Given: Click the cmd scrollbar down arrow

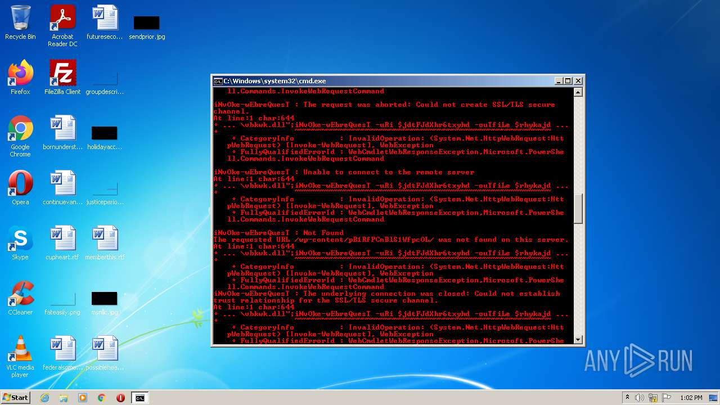Looking at the screenshot, I should click(578, 340).
